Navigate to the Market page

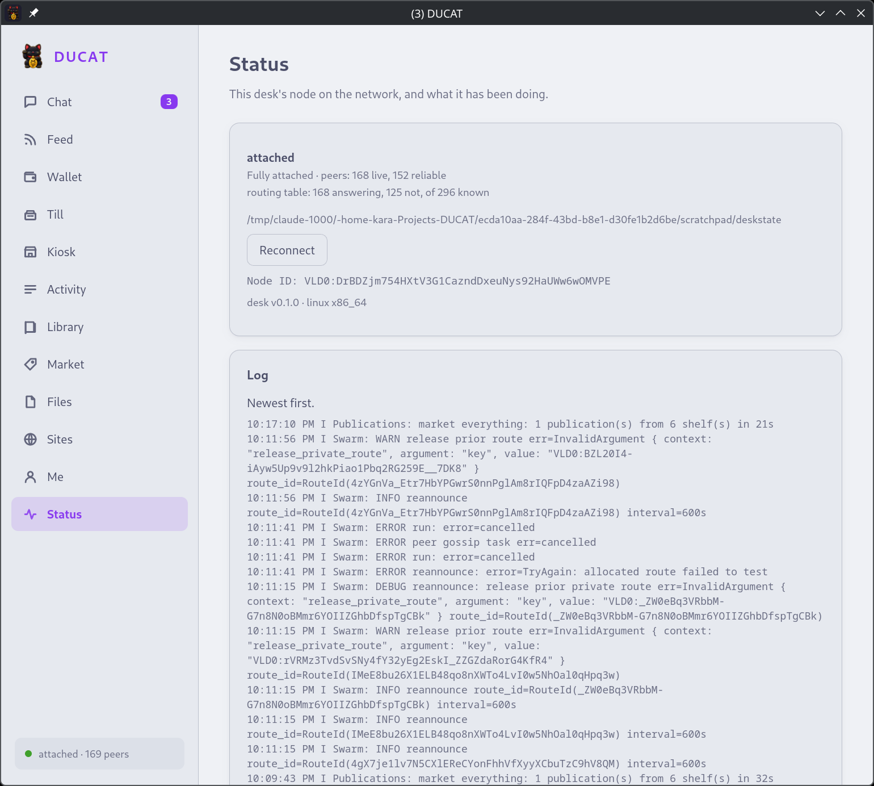tap(100, 365)
